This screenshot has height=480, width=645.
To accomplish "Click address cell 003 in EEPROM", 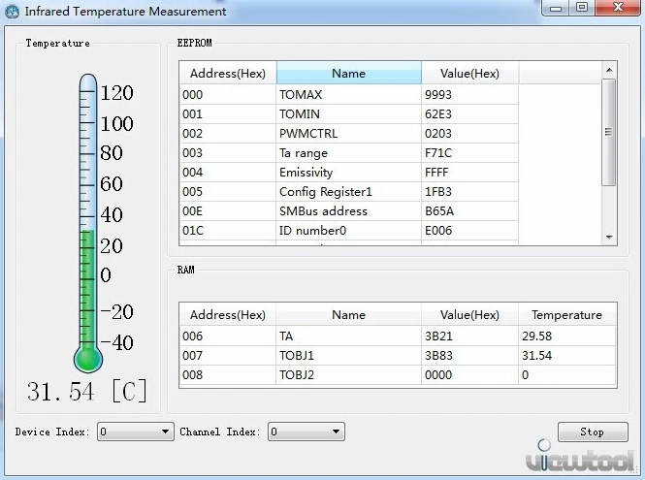I will pyautogui.click(x=228, y=152).
